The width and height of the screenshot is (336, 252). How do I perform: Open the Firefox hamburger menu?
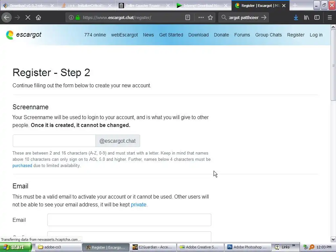pyautogui.click(x=329, y=18)
